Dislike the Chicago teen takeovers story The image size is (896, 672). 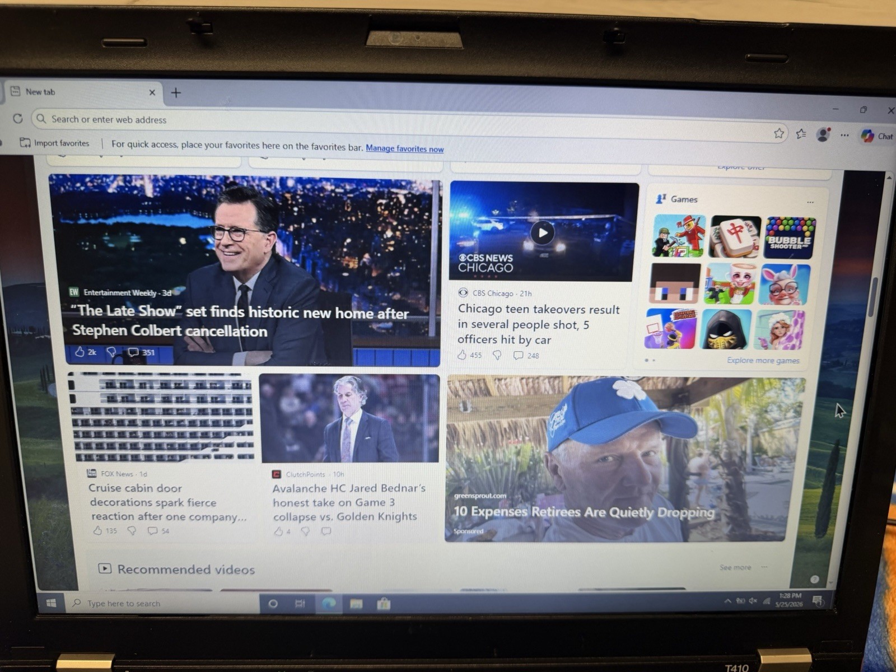497,355
